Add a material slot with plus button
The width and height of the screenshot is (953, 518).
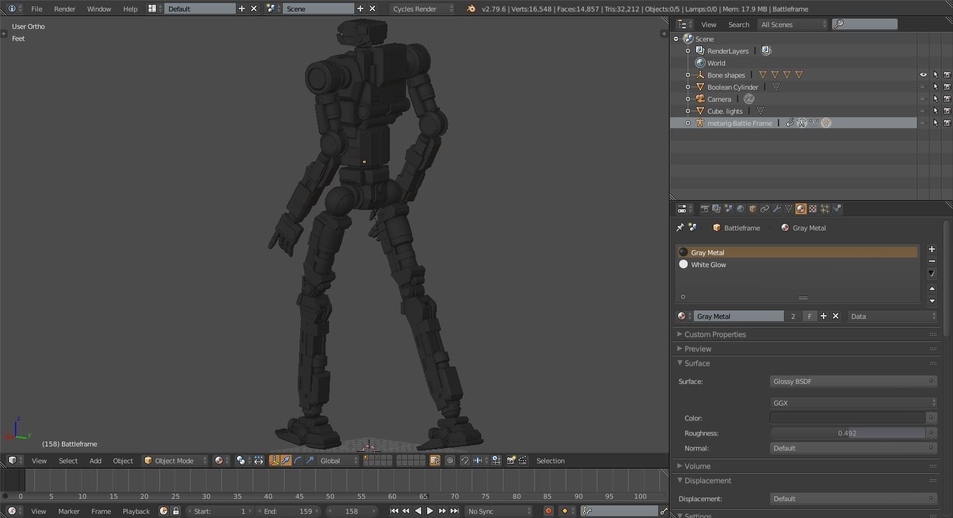932,249
